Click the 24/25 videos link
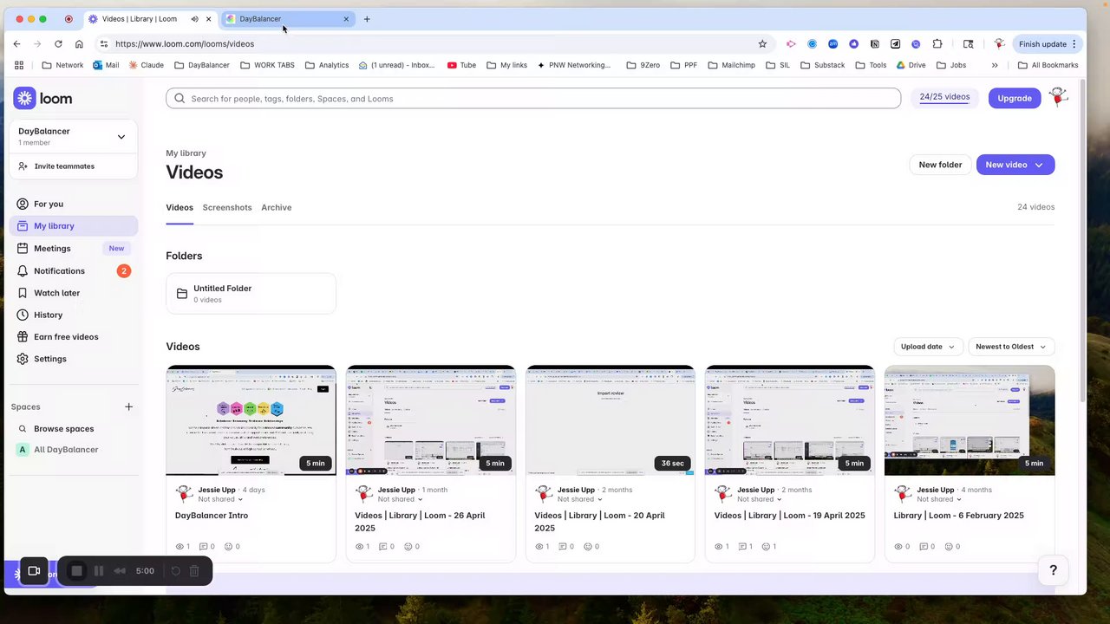The image size is (1110, 624). click(944, 97)
